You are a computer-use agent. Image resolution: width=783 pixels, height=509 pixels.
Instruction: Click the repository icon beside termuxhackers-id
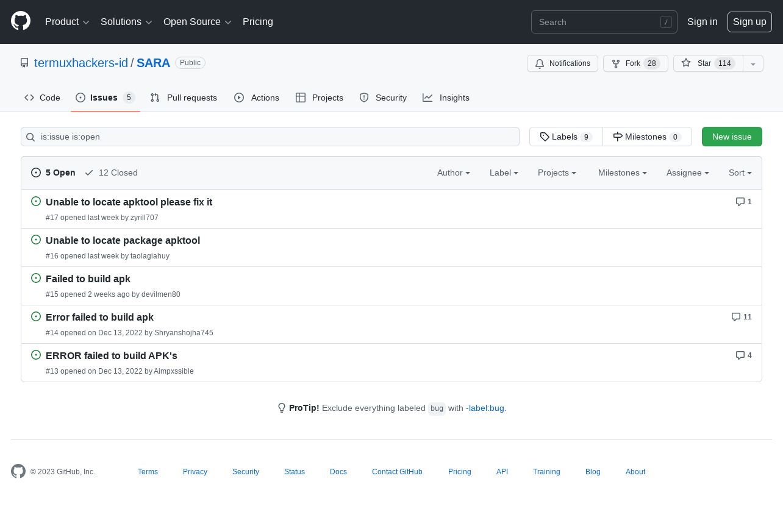pos(24,63)
